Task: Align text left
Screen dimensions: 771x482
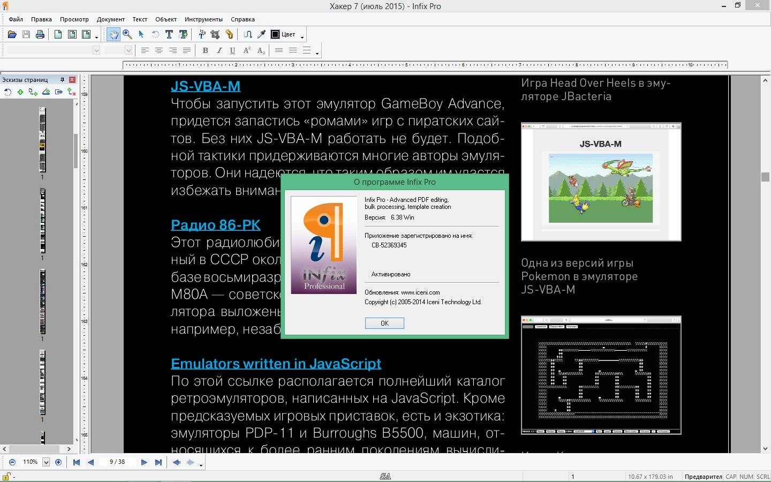Action: click(x=145, y=50)
